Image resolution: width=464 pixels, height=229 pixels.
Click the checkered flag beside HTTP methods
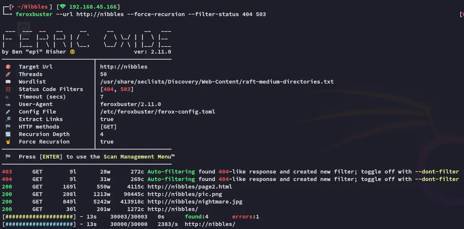point(8,127)
